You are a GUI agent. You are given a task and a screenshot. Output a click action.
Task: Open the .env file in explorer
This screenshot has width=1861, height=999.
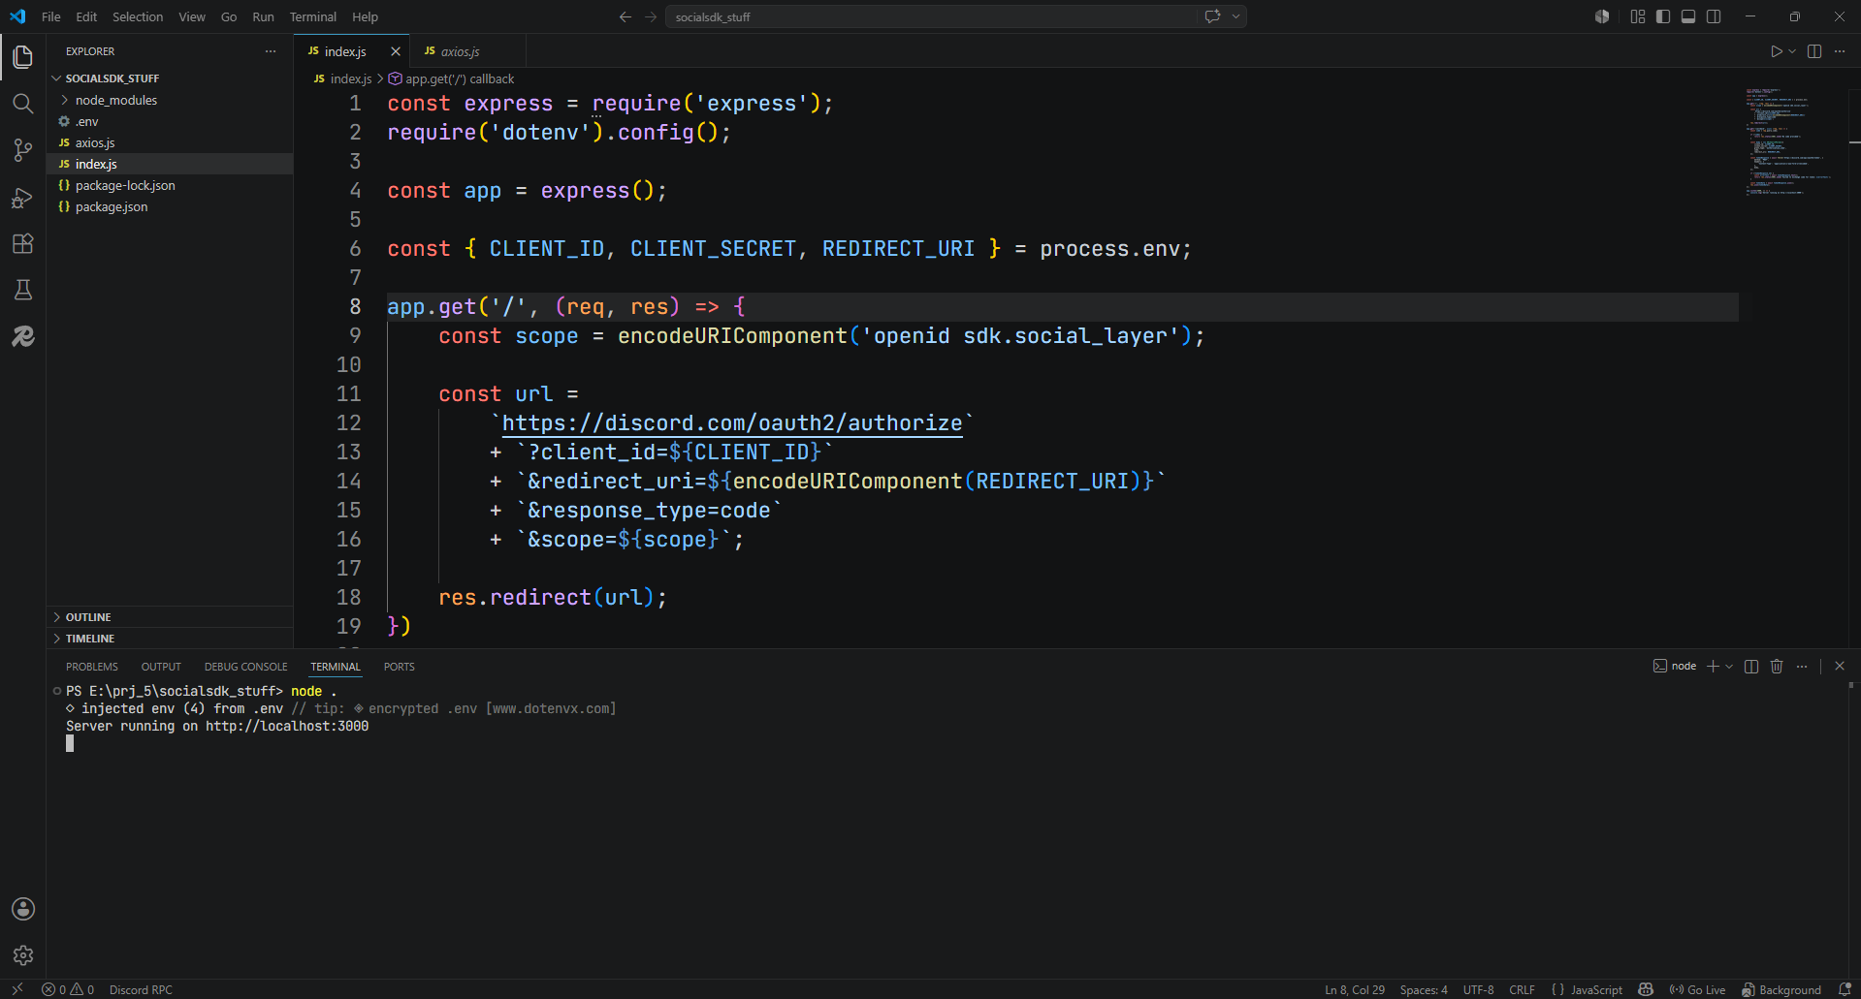point(170,121)
